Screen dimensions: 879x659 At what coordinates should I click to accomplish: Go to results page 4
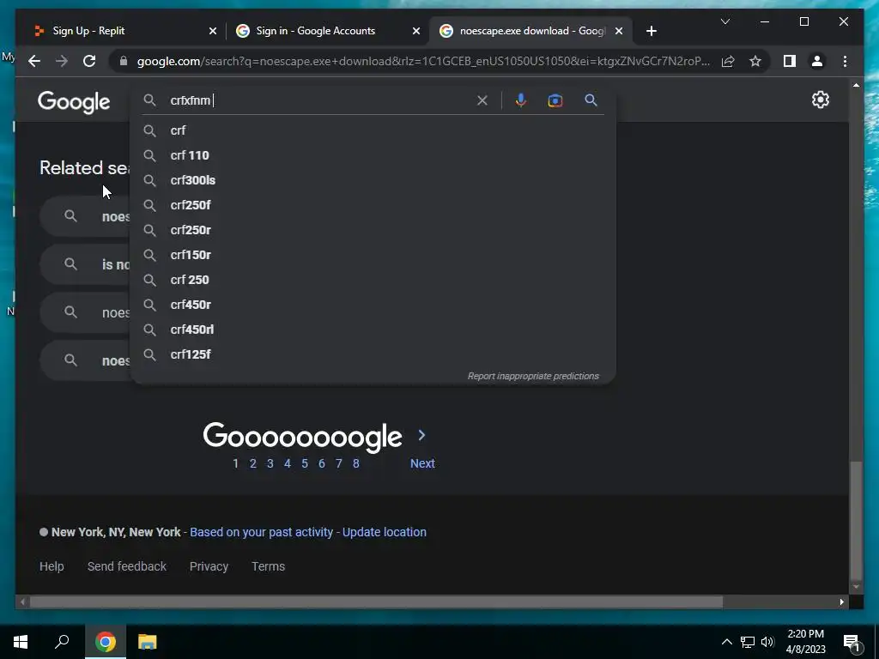click(288, 463)
